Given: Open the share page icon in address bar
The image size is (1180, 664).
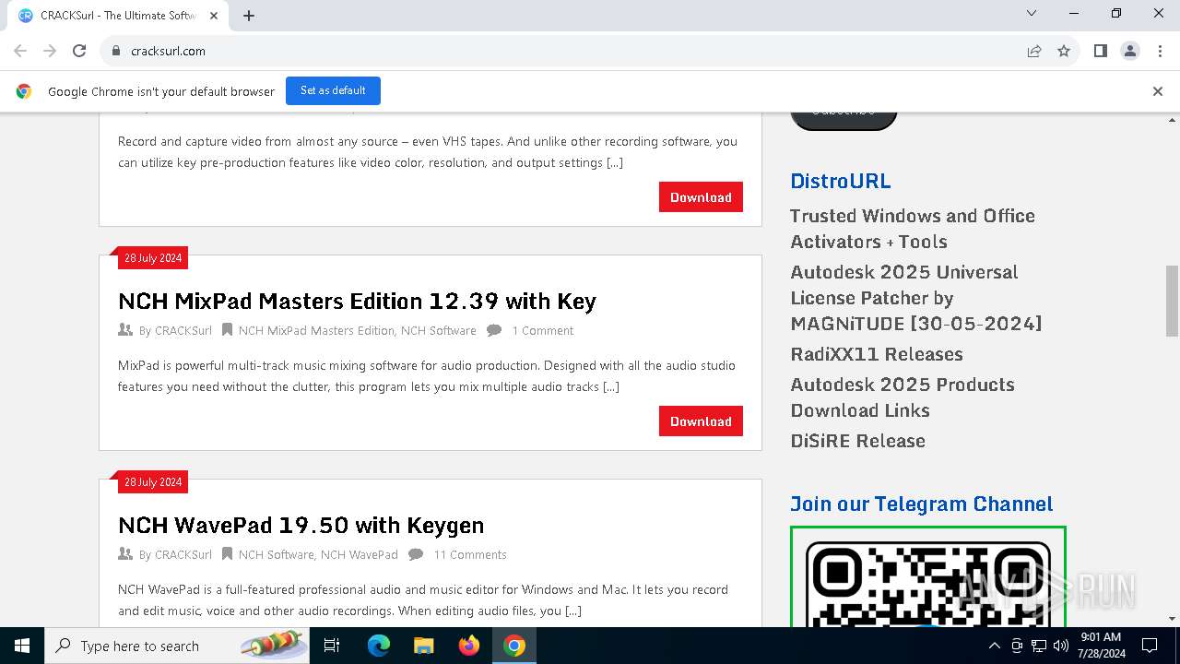Looking at the screenshot, I should coord(1034,51).
